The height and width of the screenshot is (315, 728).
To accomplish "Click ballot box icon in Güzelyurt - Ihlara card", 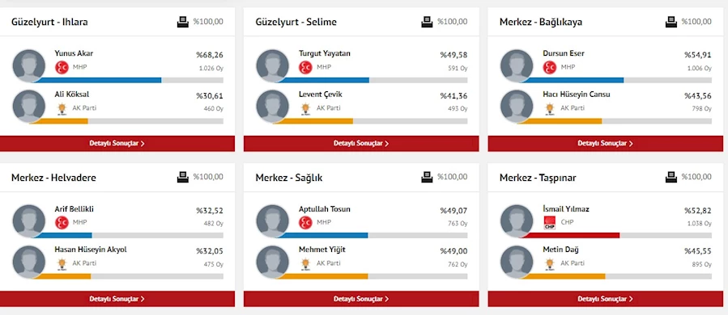I will [x=183, y=22].
